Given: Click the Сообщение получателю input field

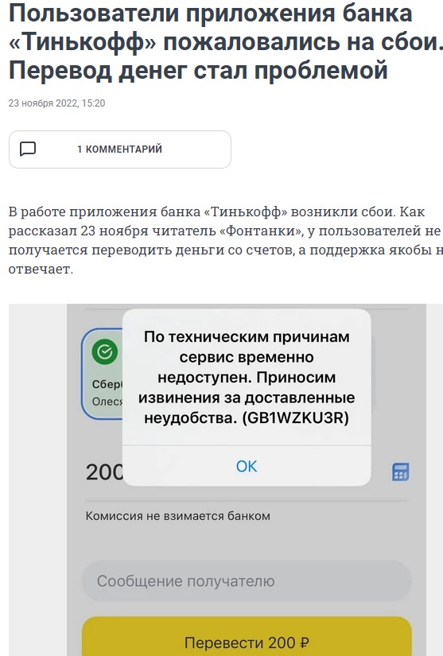Looking at the screenshot, I should (x=247, y=581).
